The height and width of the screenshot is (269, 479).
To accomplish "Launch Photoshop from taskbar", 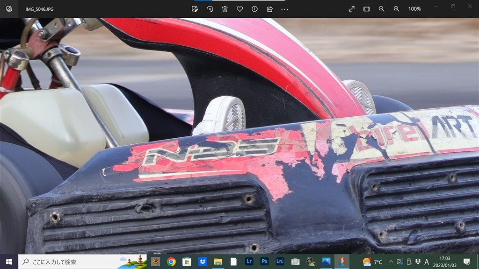I will pyautogui.click(x=264, y=262).
